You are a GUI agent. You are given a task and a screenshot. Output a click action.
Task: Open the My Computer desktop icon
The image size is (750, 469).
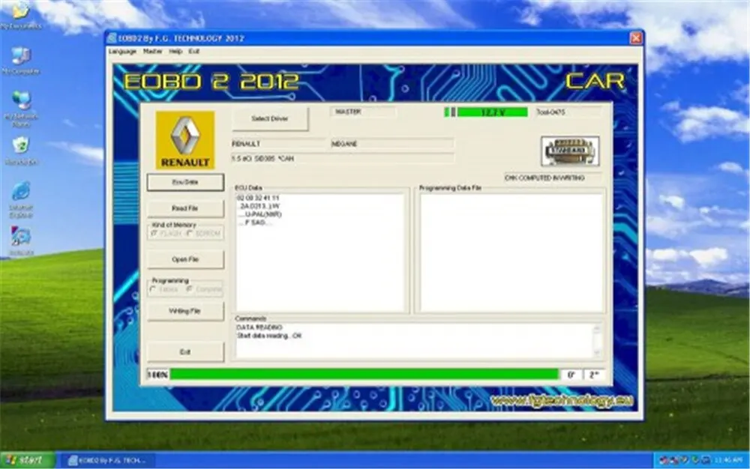(20, 60)
